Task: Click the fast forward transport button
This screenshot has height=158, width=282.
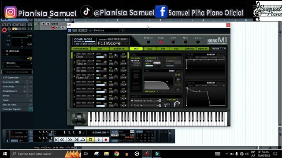Action: (x=70, y=140)
